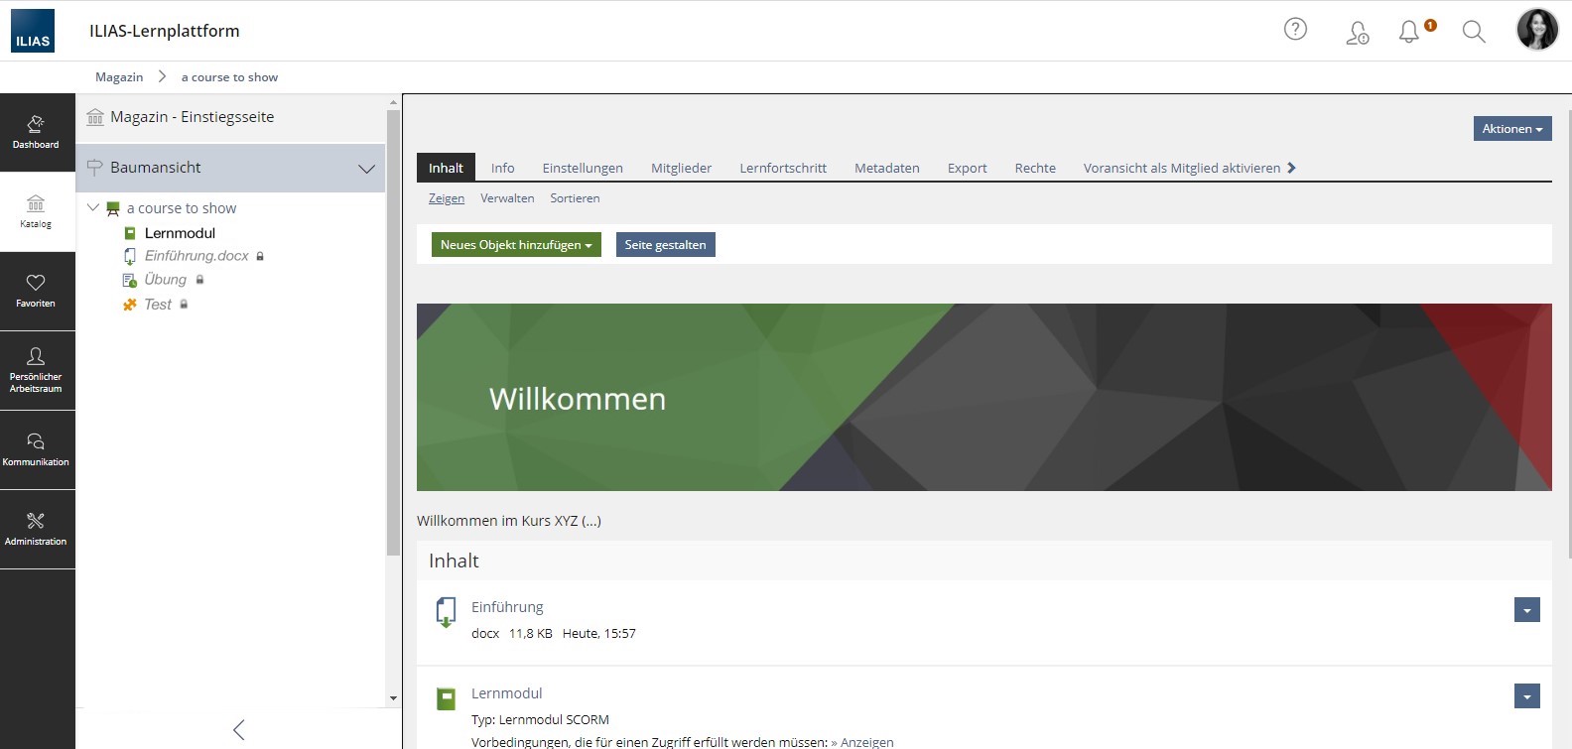The height and width of the screenshot is (749, 1572).
Task: Open Kommunikation in the sidebar
Action: 36,450
